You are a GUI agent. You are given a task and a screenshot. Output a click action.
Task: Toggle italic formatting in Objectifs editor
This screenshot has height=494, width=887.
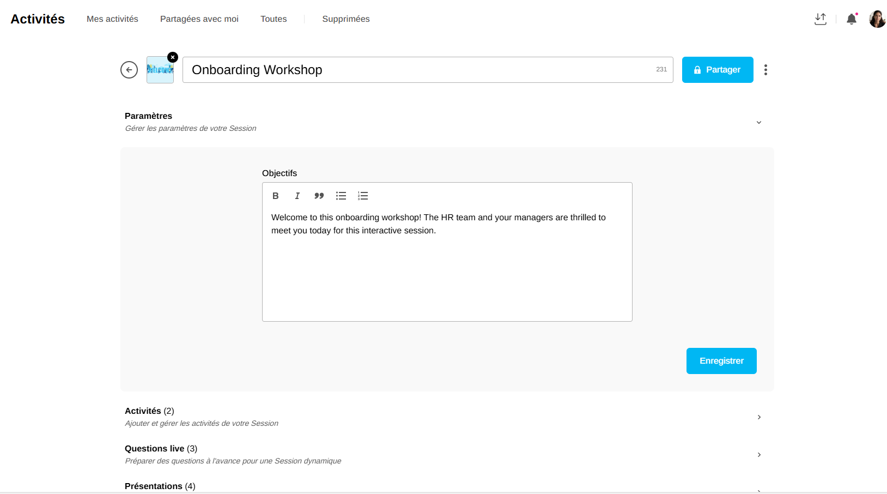pos(297,196)
